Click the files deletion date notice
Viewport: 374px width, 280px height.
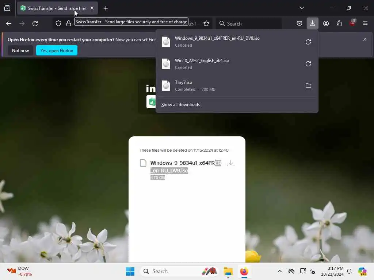184,150
